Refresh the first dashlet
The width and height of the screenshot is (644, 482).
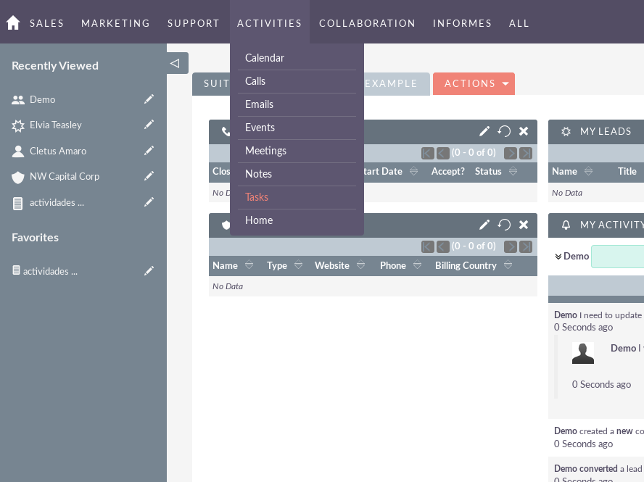point(504,131)
